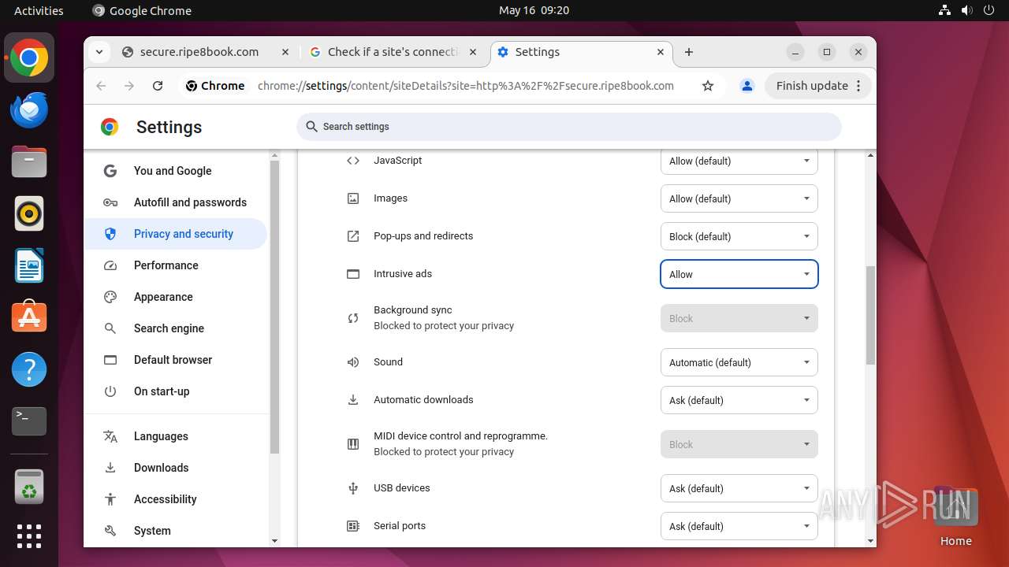
Task: Open the Serial ports permission dropdown
Action: (x=739, y=526)
